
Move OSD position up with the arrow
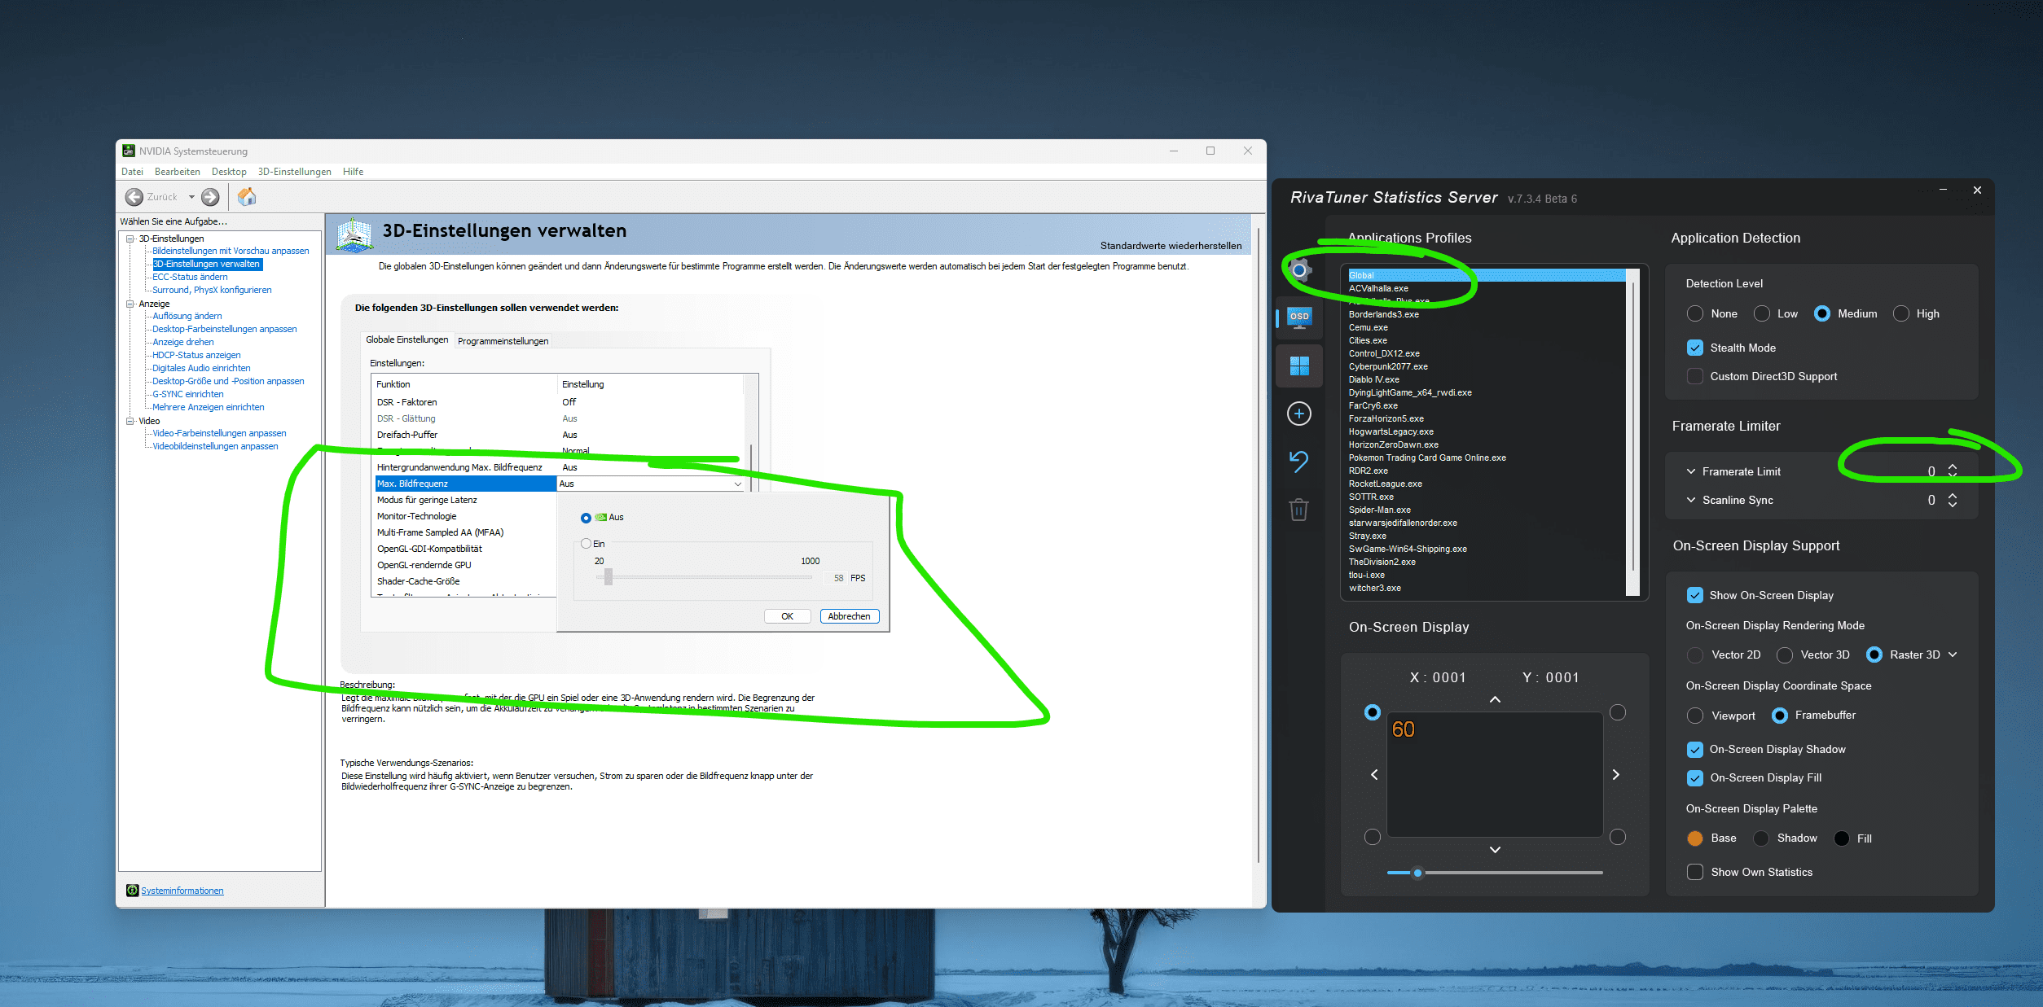(x=1495, y=699)
